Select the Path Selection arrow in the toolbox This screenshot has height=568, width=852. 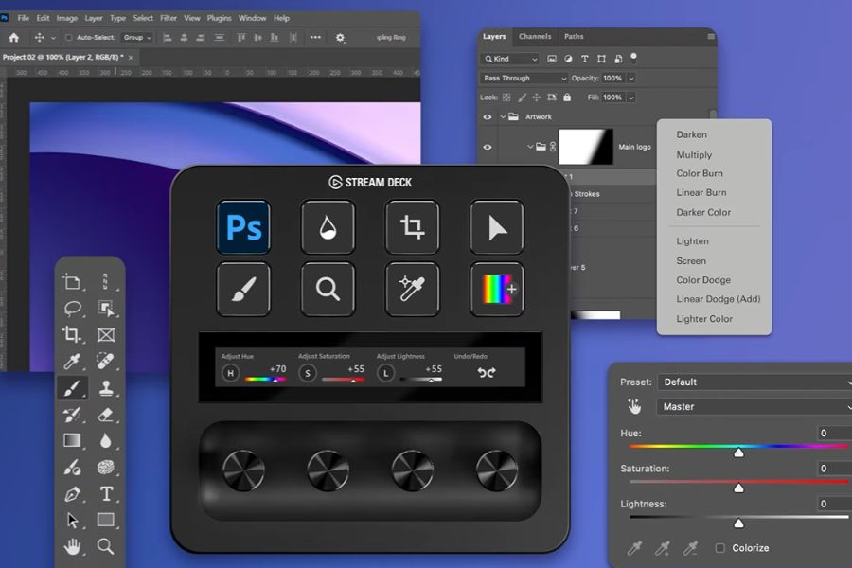point(72,520)
